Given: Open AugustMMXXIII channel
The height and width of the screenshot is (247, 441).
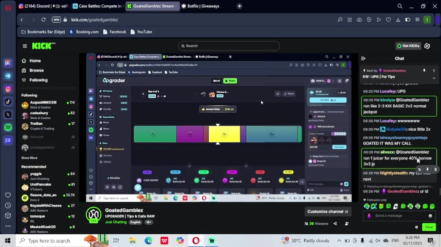Looking at the screenshot, I should tap(48, 105).
